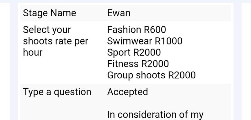This screenshot has width=251, height=120.
Task: Click the word Sport
Action: [x=119, y=52]
